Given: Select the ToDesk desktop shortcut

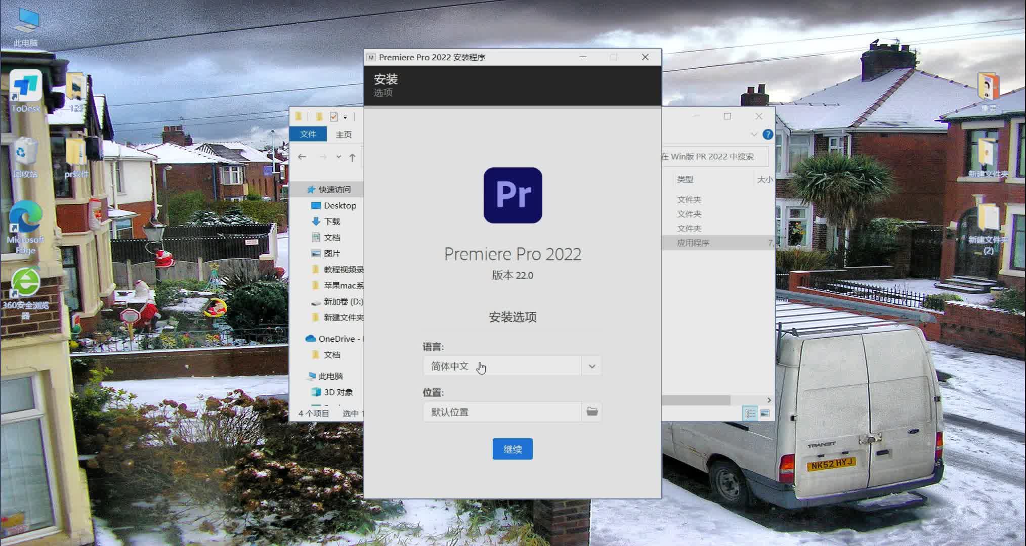Looking at the screenshot, I should [x=25, y=92].
